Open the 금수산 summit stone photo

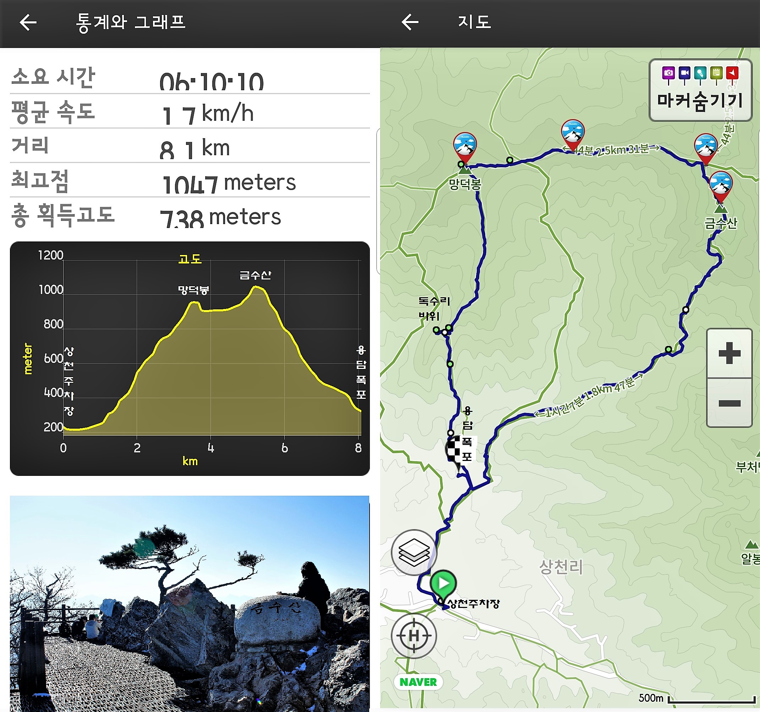click(190, 604)
